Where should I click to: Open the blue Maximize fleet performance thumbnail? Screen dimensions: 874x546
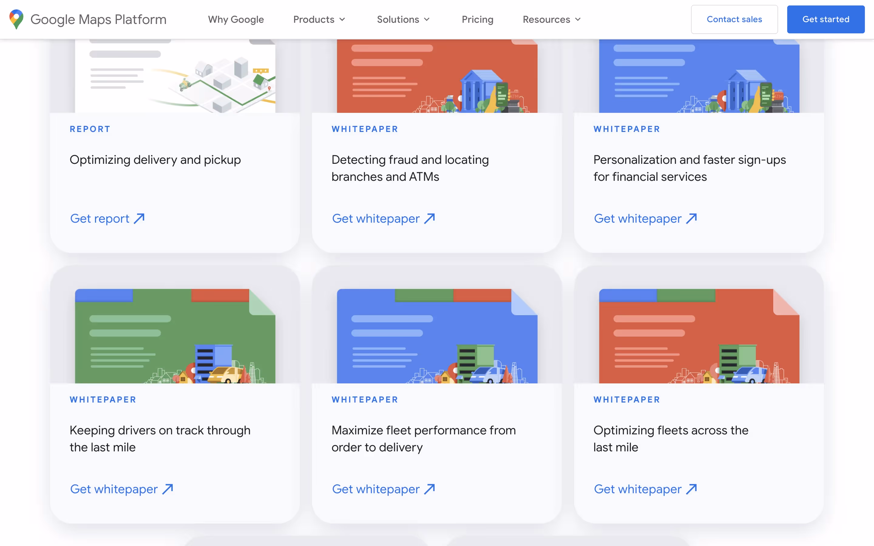point(437,336)
